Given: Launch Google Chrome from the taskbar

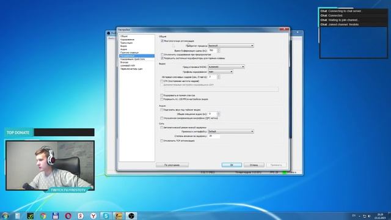Looking at the screenshot, I should click(x=43, y=216).
